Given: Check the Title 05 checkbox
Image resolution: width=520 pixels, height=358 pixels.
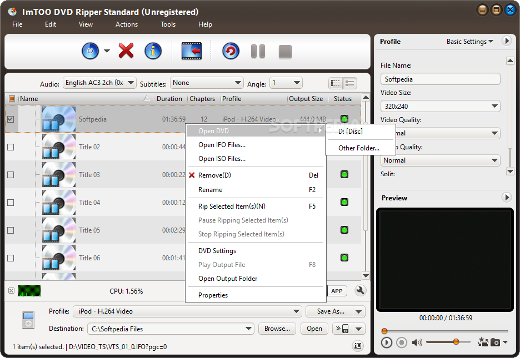Looking at the screenshot, I should point(11,230).
